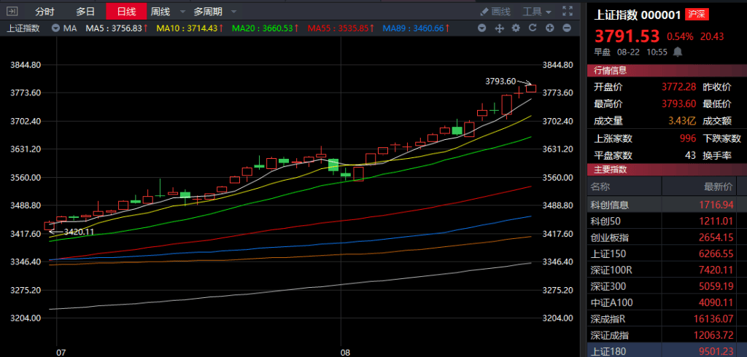Collapse the side panel with arrow icon
This screenshot has height=357, width=747.
tap(13, 11)
